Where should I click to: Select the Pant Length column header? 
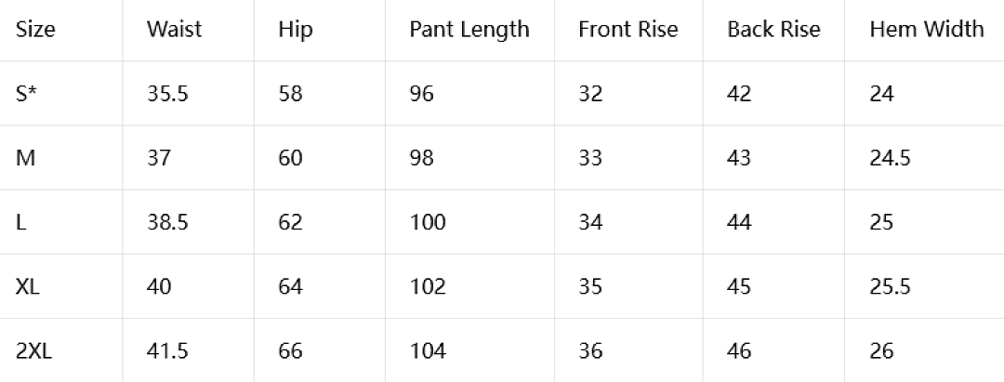pyautogui.click(x=469, y=30)
